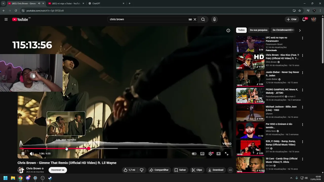This screenshot has width=324, height=182.
Task: Create a clip with Clipe
Action: point(197,170)
